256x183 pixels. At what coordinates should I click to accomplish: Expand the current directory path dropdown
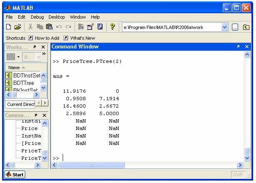click(225, 27)
